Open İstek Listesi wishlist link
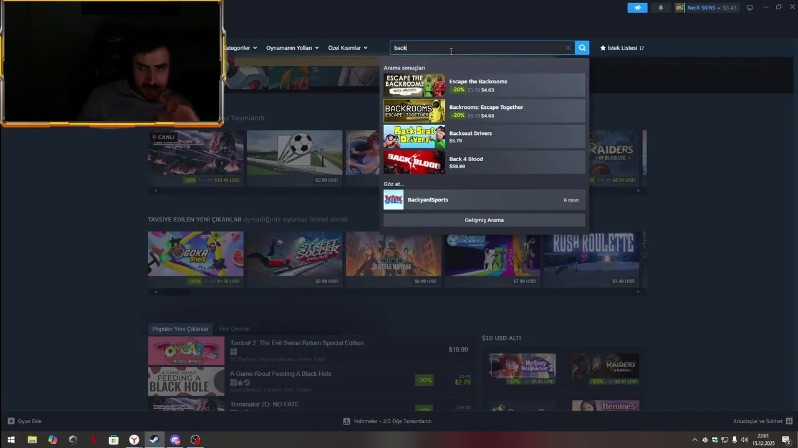 622,48
